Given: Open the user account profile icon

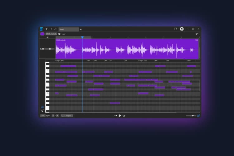Looking at the screenshot, I should 182,29.
